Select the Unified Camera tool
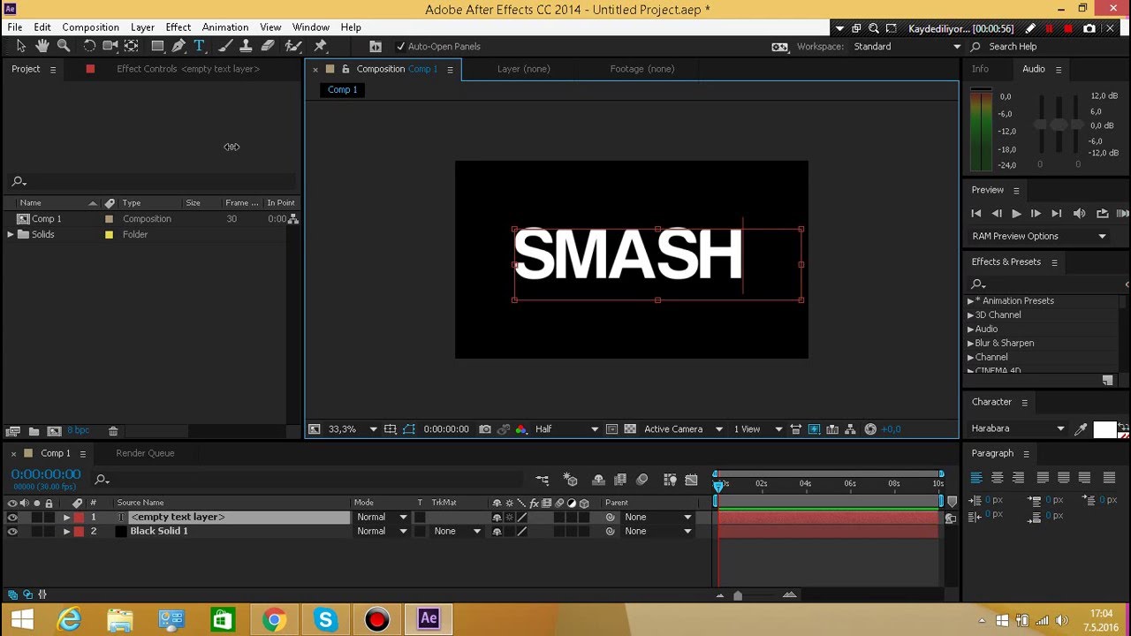The image size is (1131, 636). click(x=110, y=46)
